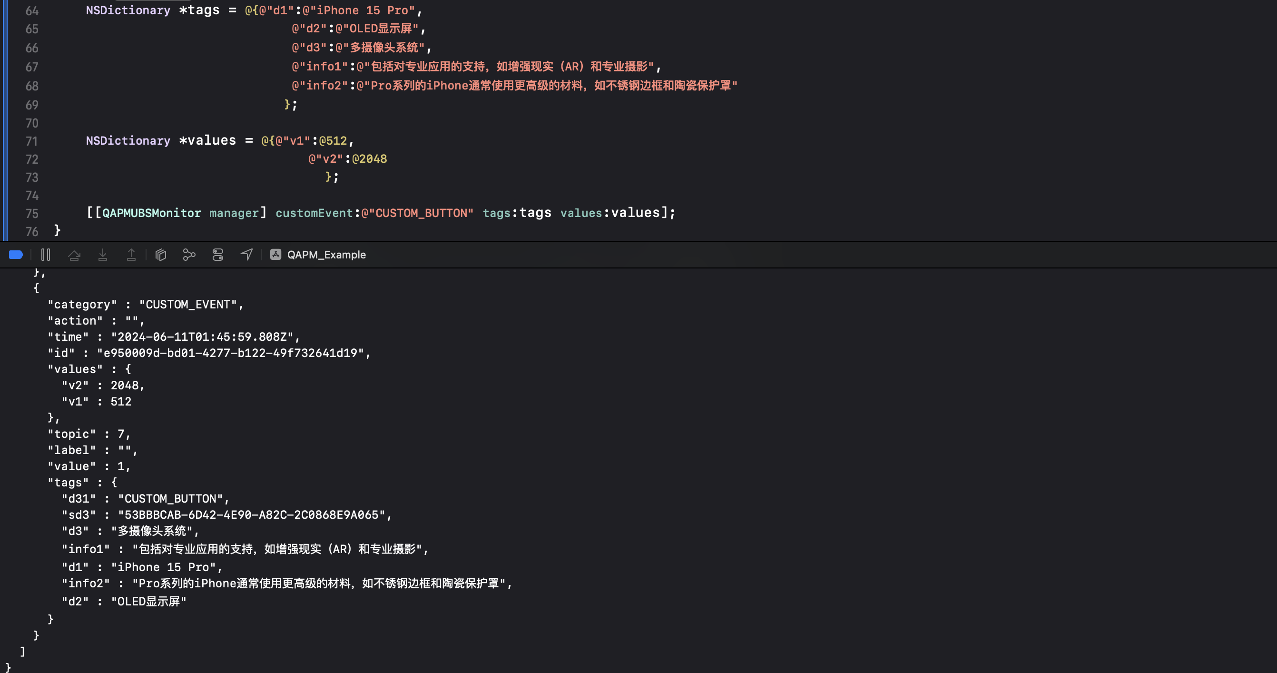Screen dimensions: 1277x673
Task: Click the @2048 number literal
Action: (370, 159)
